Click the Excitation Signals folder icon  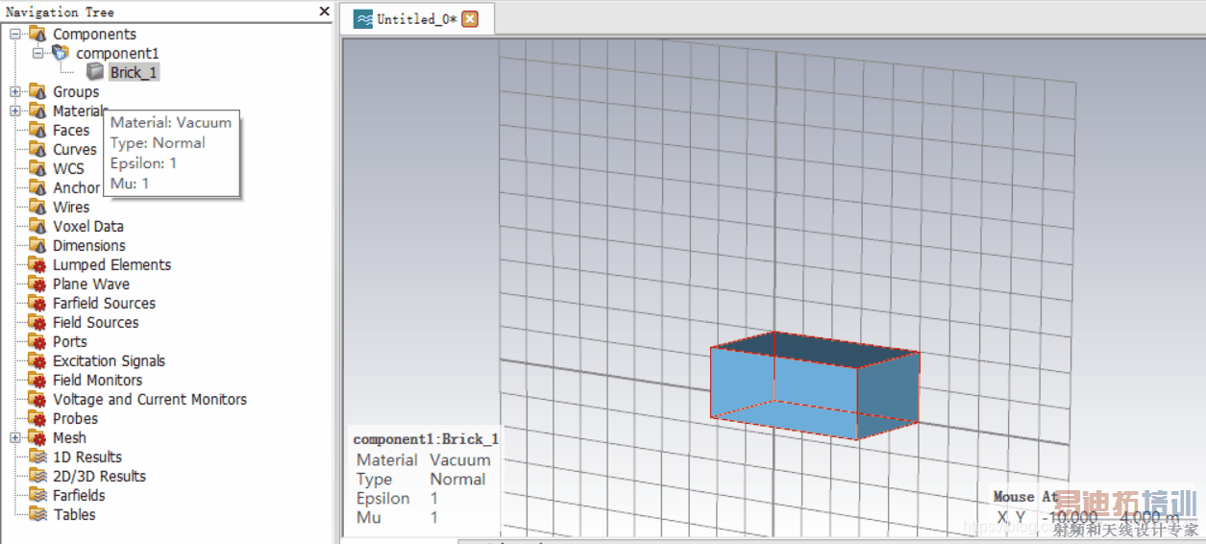click(x=37, y=360)
